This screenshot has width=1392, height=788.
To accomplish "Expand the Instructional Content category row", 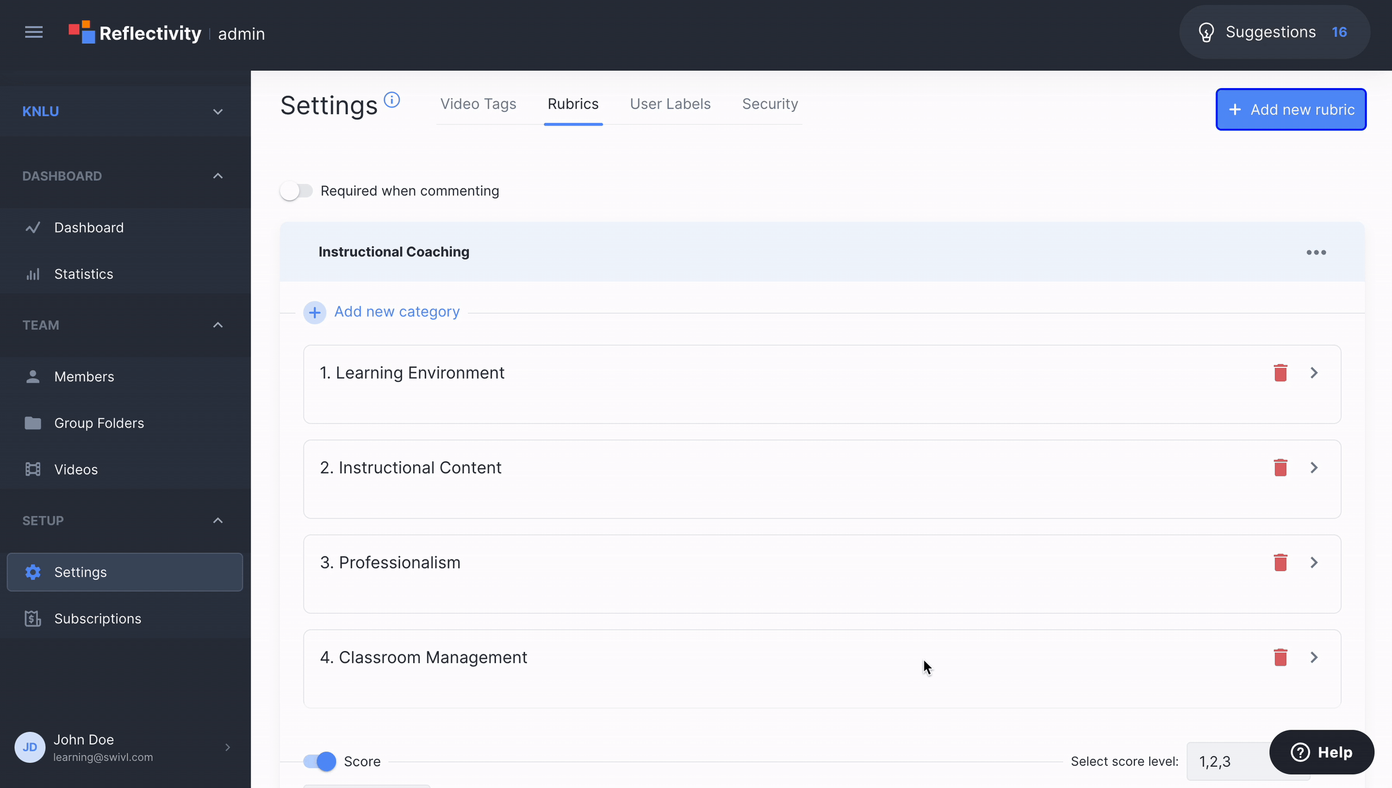I will (1314, 467).
